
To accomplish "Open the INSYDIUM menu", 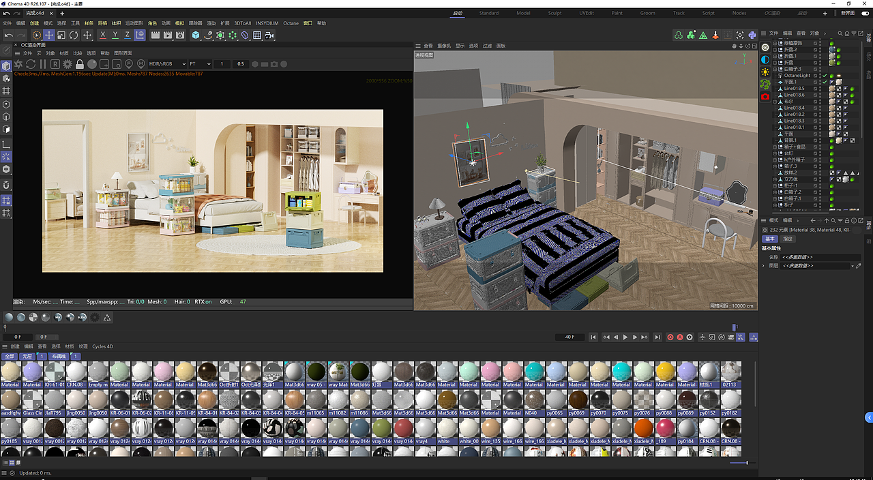I will click(267, 23).
